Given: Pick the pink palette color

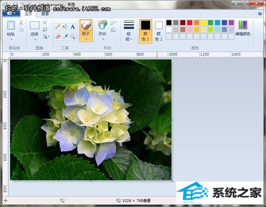Looking at the screenshot, I should point(189,29).
